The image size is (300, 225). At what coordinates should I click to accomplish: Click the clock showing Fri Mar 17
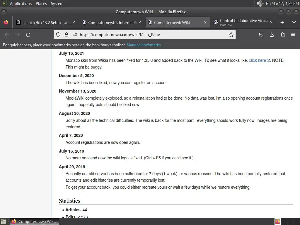(282, 4)
